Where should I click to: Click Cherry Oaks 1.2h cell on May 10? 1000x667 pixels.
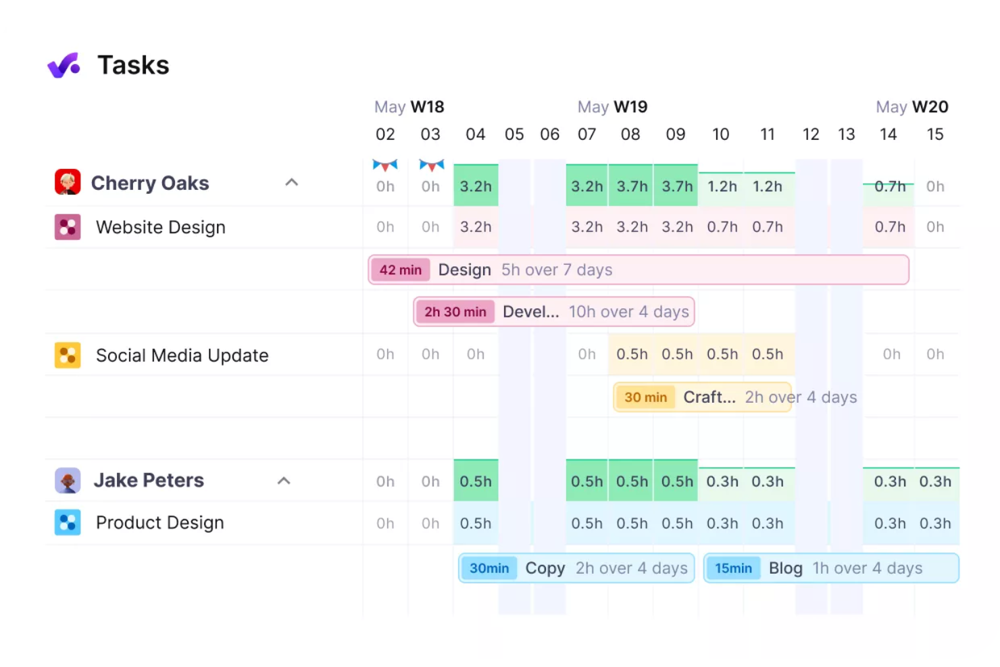(x=722, y=189)
